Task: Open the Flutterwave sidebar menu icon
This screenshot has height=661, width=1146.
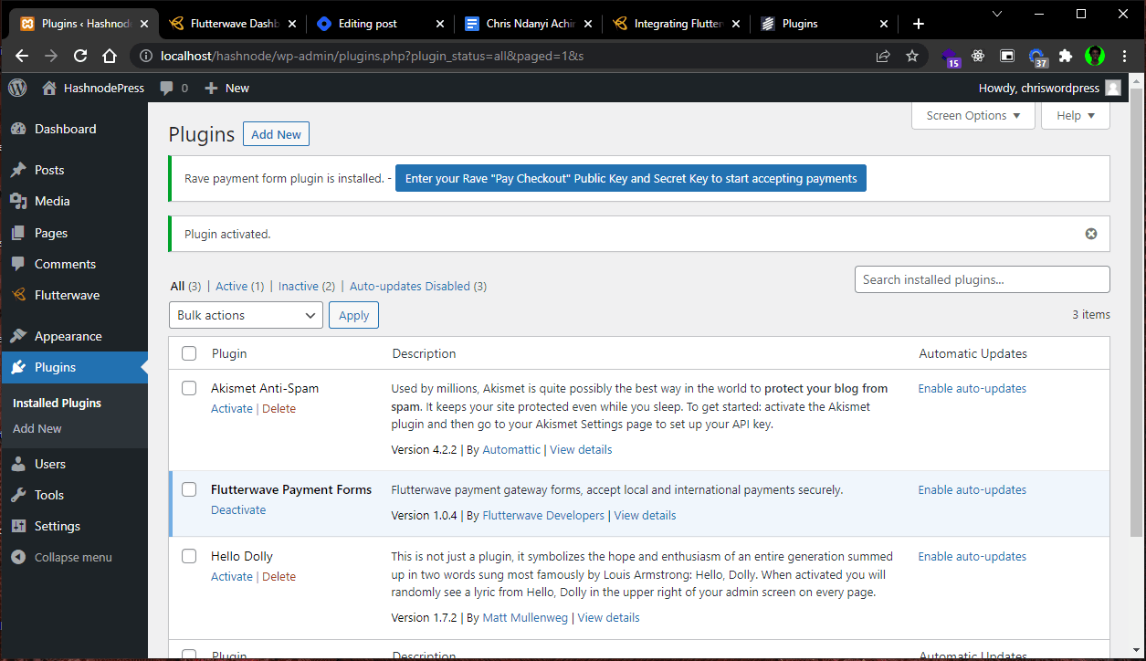Action: pos(17,295)
